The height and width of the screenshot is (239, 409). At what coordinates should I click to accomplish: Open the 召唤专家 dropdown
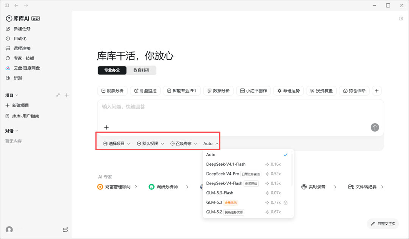pyautogui.click(x=184, y=143)
